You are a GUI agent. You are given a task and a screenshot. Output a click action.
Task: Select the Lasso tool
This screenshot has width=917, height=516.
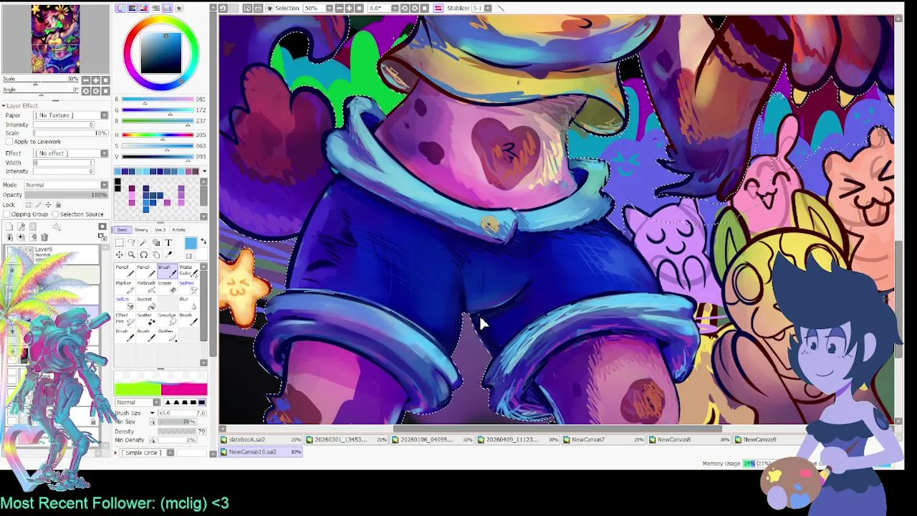coord(132,243)
